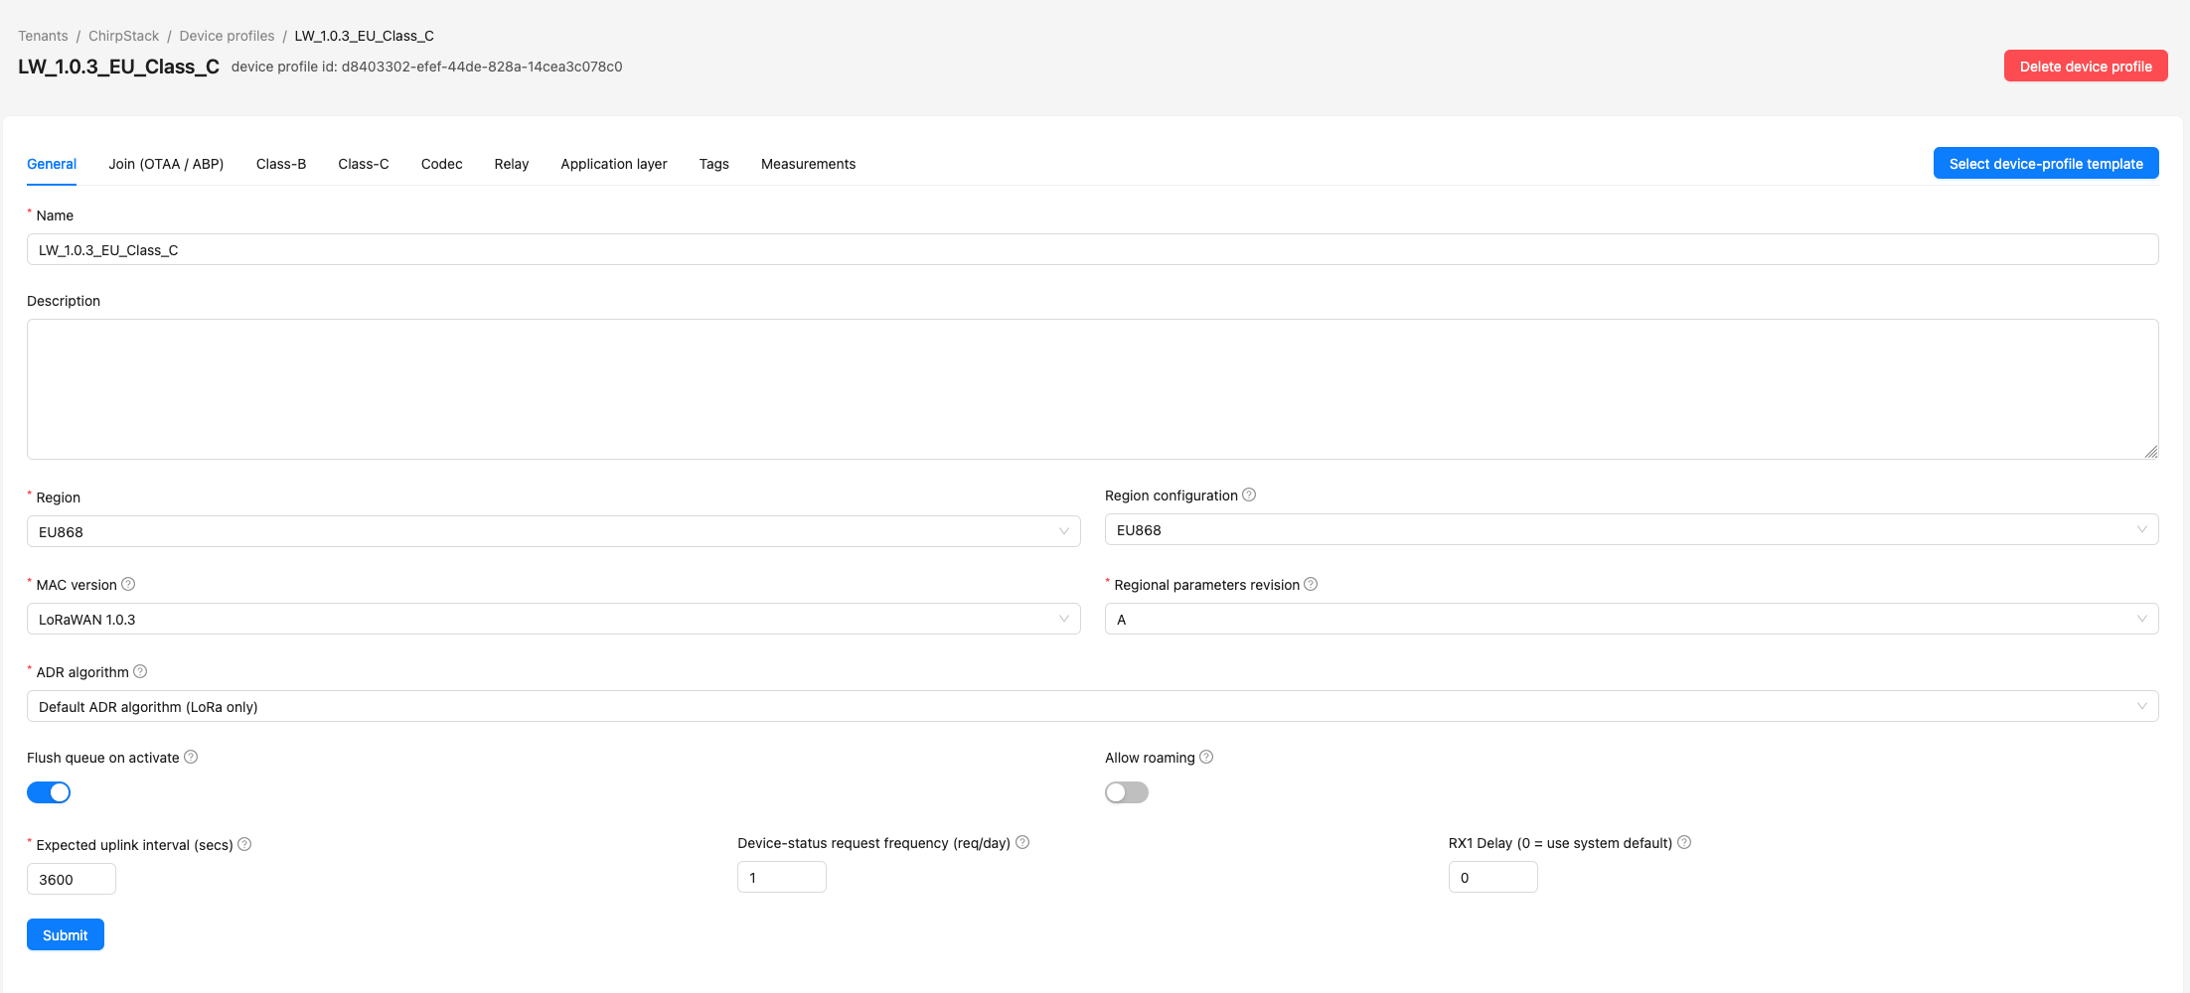The image size is (2190, 993).
Task: Disable the Flush queue on activate switch
Action: (49, 792)
